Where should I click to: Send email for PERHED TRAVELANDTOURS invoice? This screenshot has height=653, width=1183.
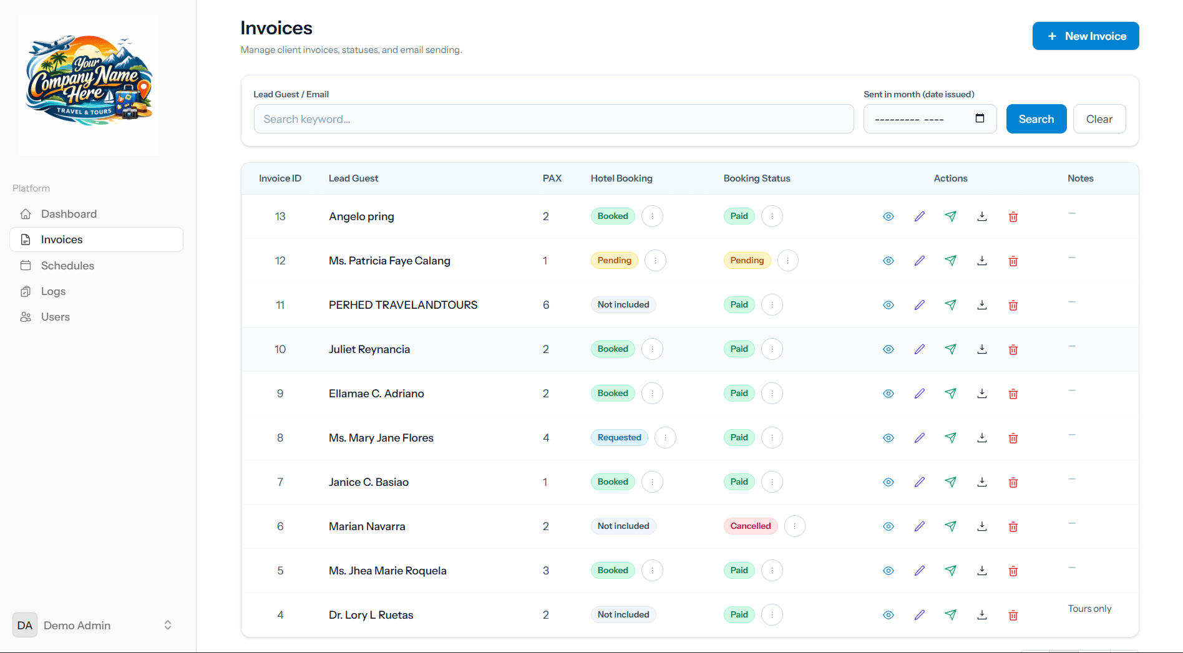coord(950,305)
